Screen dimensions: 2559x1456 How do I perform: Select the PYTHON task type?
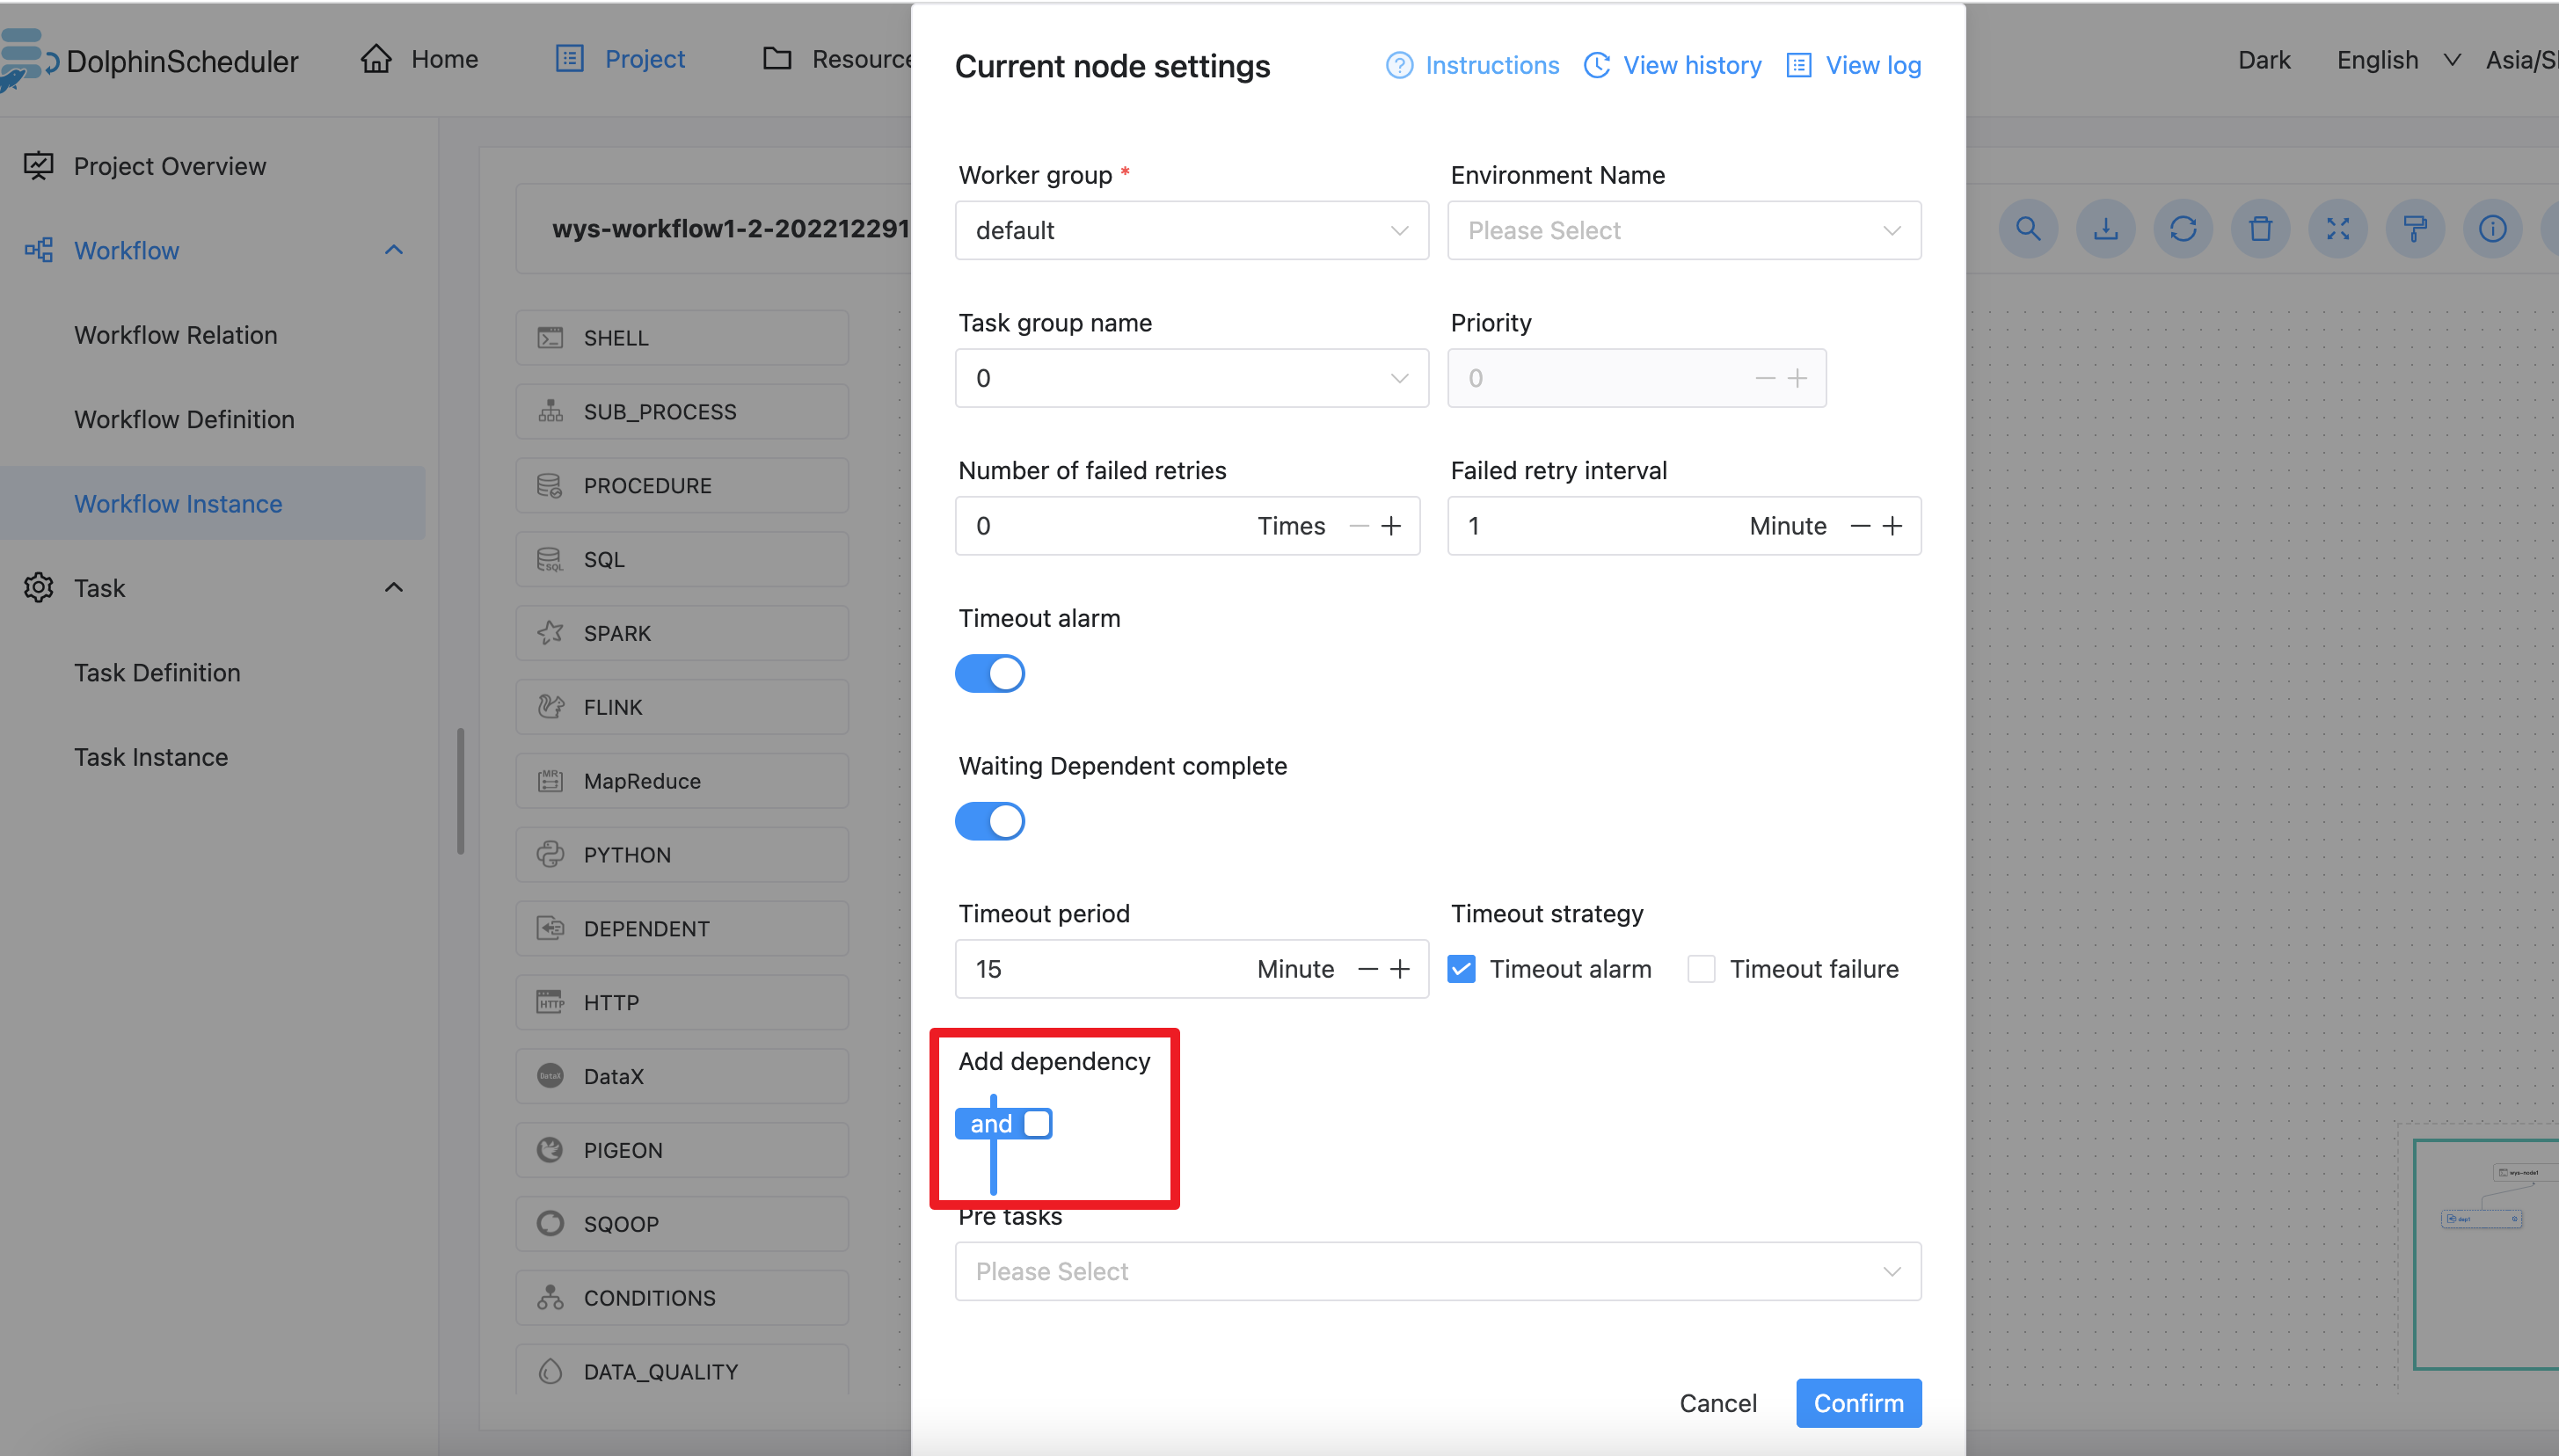coord(681,854)
